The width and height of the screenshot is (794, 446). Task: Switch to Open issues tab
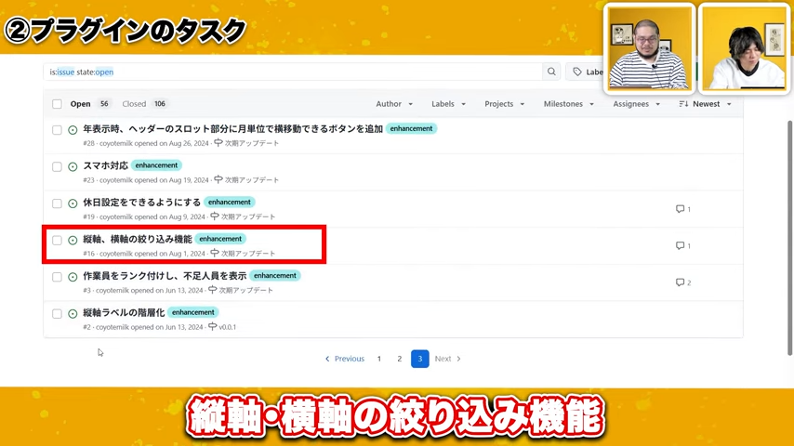coord(89,104)
